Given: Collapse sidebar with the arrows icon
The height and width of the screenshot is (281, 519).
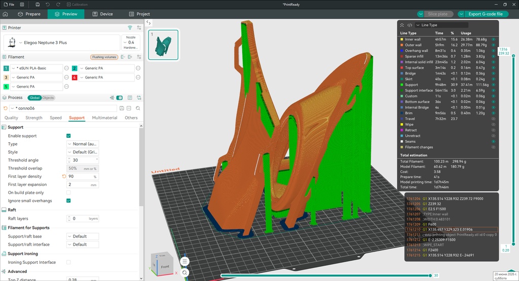Looking at the screenshot, I should tap(149, 23).
